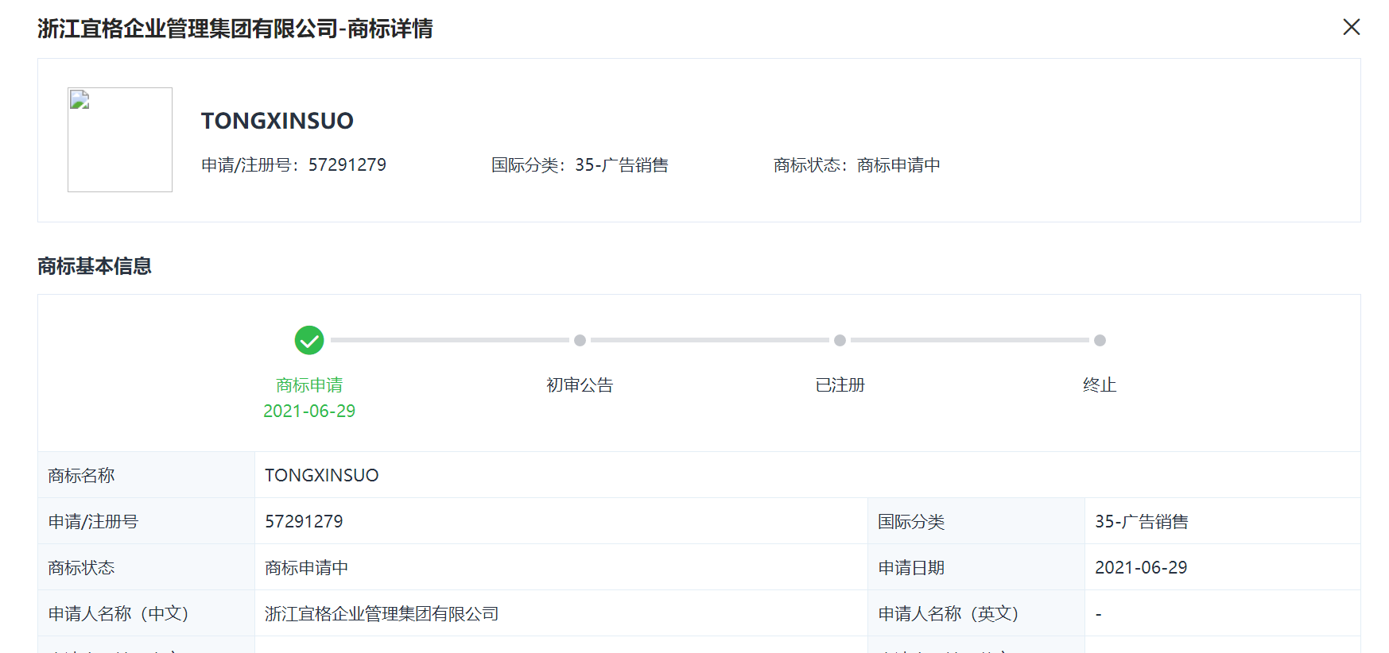Click 国际分类 35-广告销售 in the header card
This screenshot has width=1389, height=653.
click(x=580, y=165)
